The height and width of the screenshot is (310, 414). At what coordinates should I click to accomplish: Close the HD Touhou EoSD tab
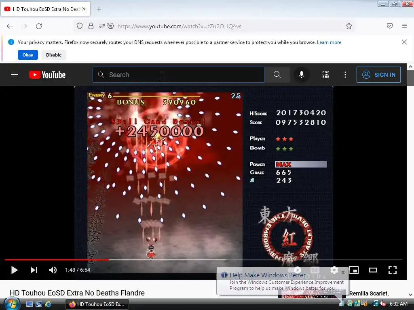click(x=84, y=9)
